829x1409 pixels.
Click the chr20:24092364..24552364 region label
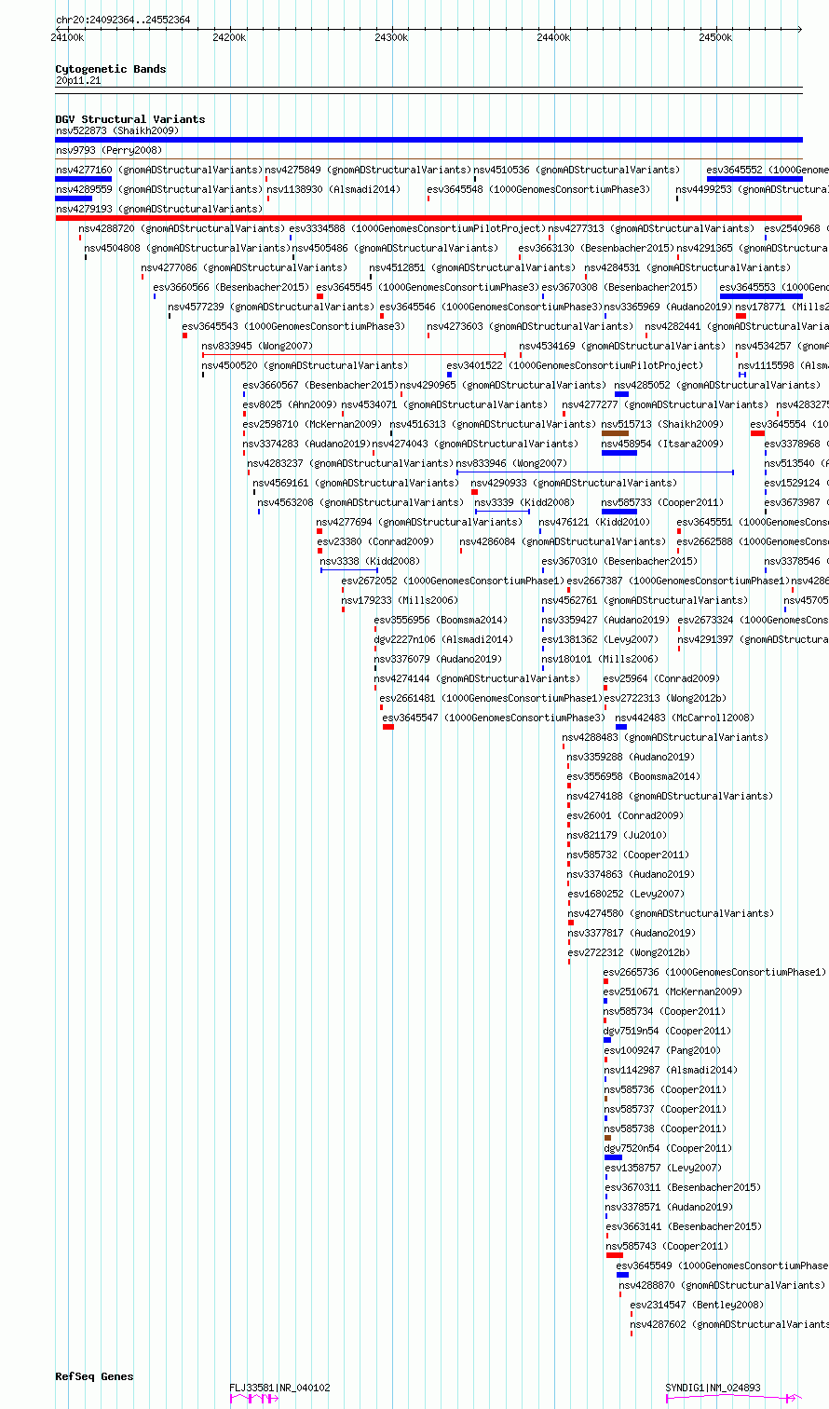coord(123,20)
